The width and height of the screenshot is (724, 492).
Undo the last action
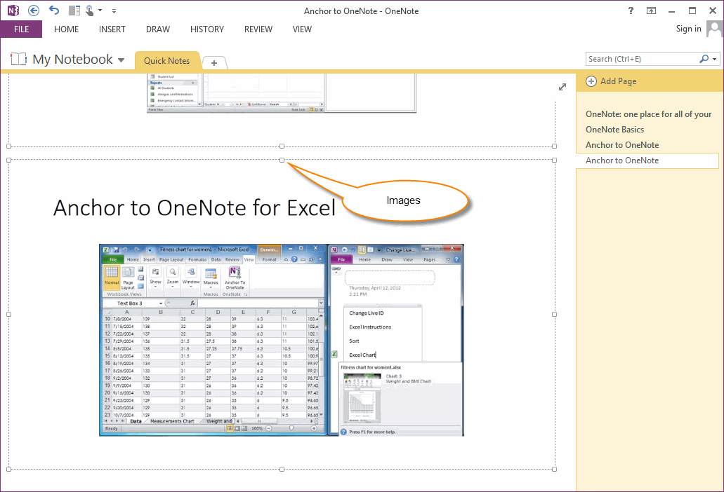tap(54, 10)
